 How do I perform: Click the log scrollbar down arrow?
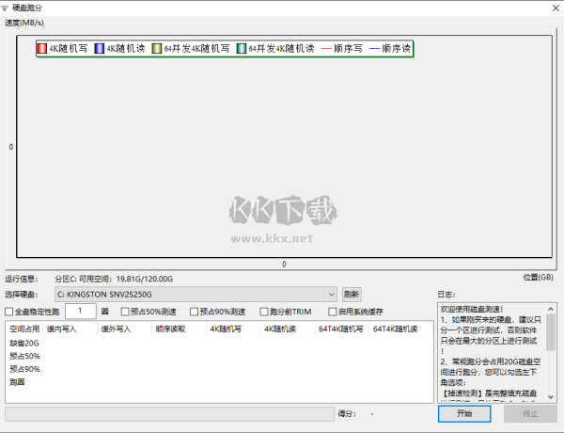click(x=550, y=397)
